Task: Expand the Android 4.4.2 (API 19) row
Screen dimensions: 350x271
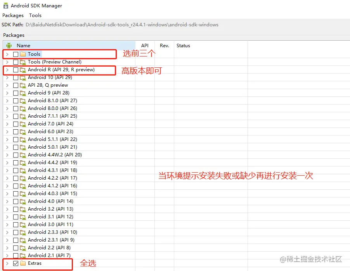Action: (x=7, y=163)
